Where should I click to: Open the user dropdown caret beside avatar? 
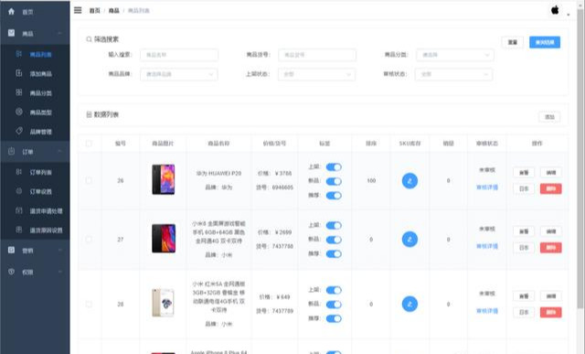[569, 15]
